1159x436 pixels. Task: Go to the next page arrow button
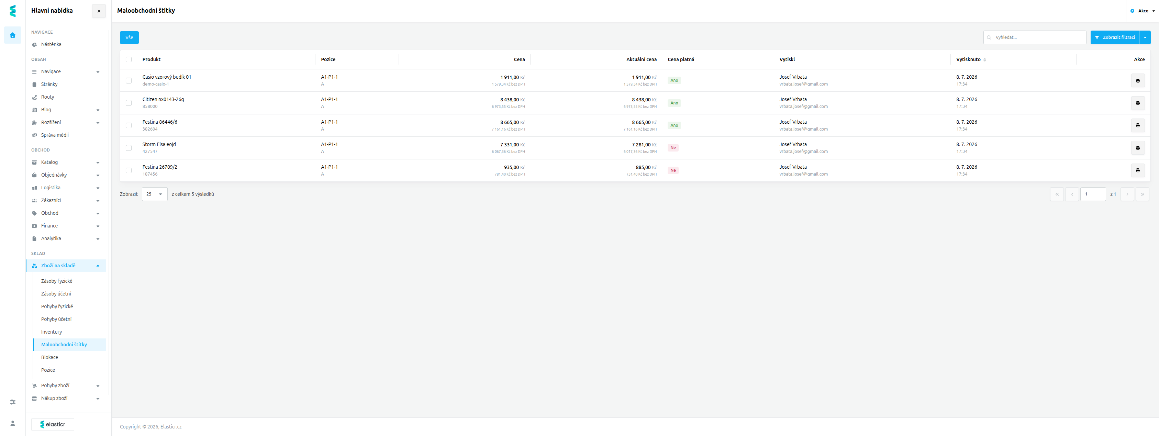1127,194
